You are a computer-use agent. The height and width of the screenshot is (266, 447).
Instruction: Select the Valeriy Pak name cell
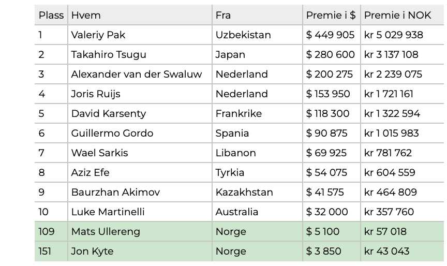(x=140, y=35)
